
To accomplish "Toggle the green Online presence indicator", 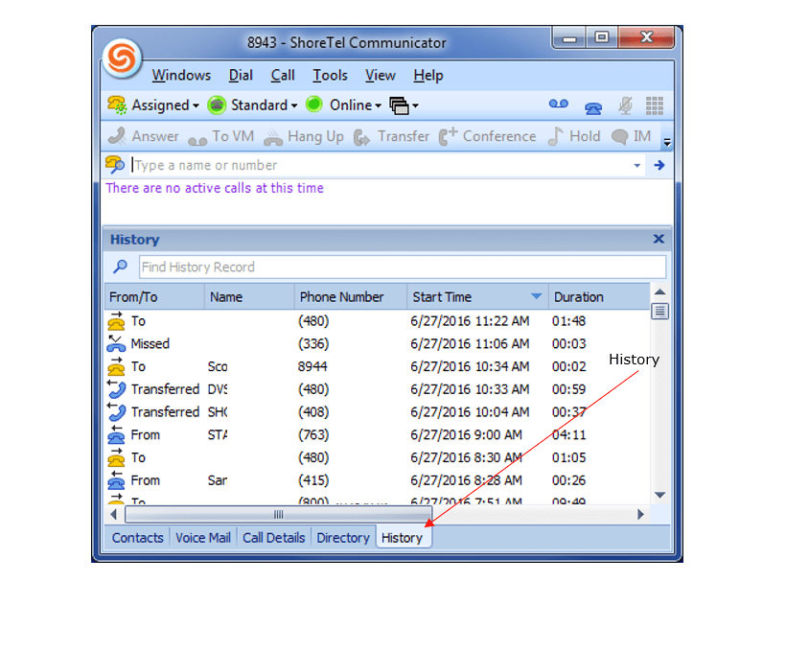I will pos(313,105).
